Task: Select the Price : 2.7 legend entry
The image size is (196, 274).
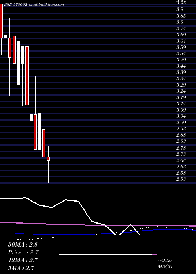Action: click(23, 252)
